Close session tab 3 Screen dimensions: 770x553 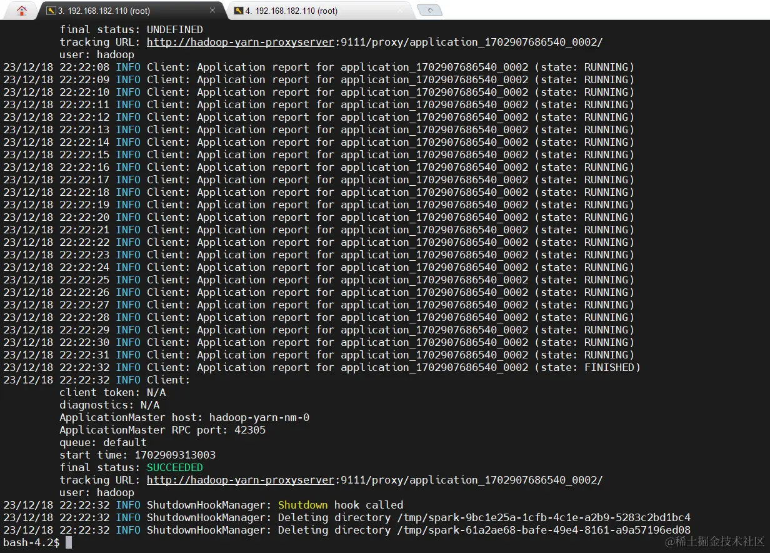tap(212, 11)
